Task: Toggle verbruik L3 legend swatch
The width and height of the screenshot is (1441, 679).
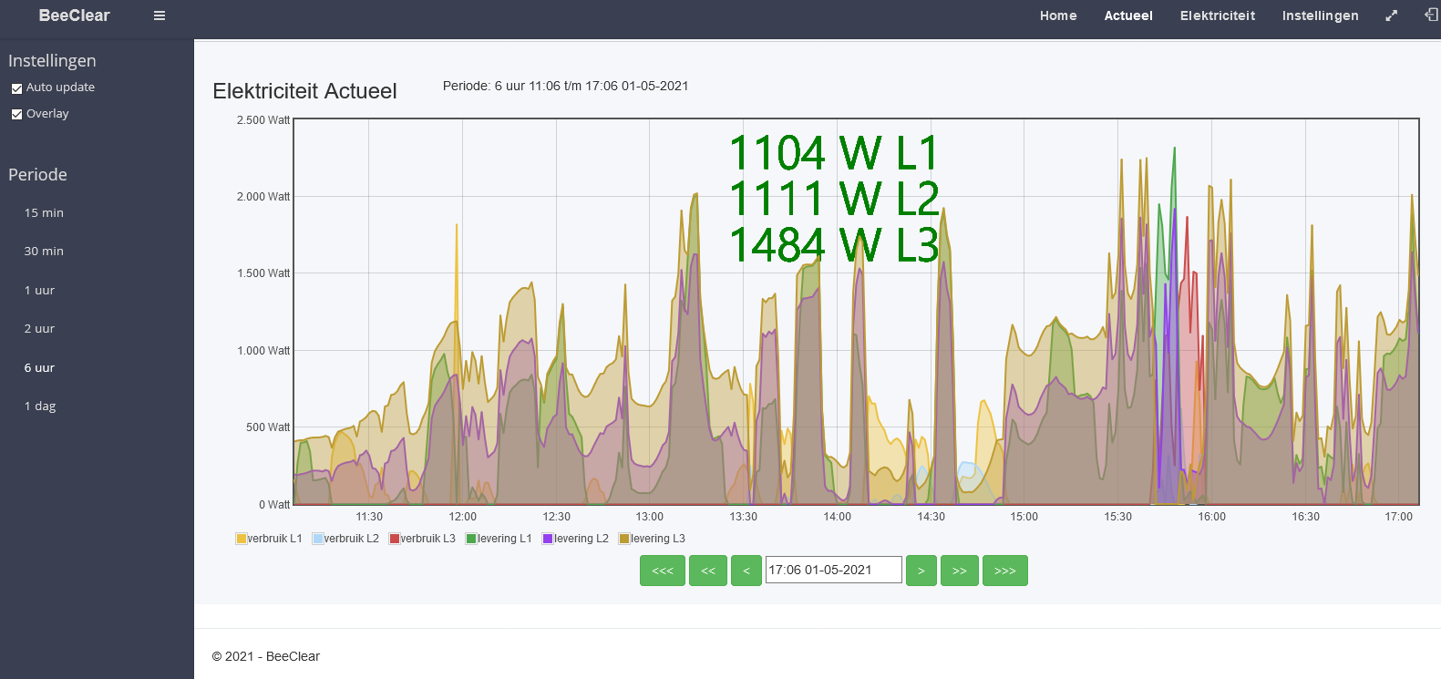Action: 395,539
